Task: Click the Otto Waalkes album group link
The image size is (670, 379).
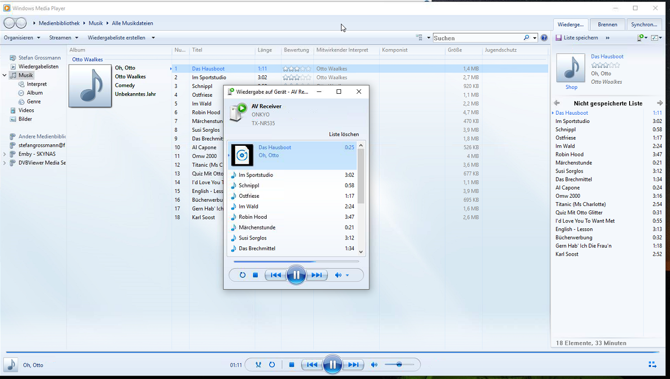Action: coord(88,59)
